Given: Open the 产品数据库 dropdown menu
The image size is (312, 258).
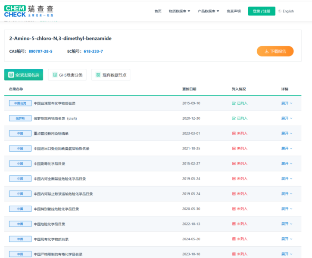Looking at the screenshot, I should [208, 11].
